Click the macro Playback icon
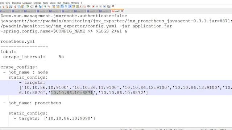 [101, 6]
